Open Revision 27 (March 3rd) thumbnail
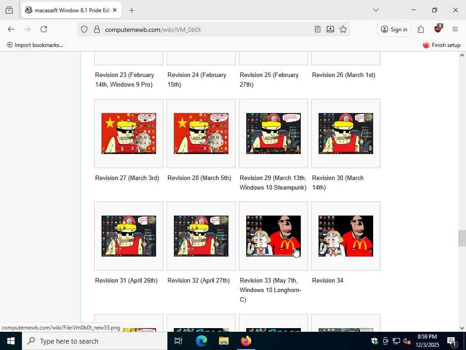 (x=129, y=134)
